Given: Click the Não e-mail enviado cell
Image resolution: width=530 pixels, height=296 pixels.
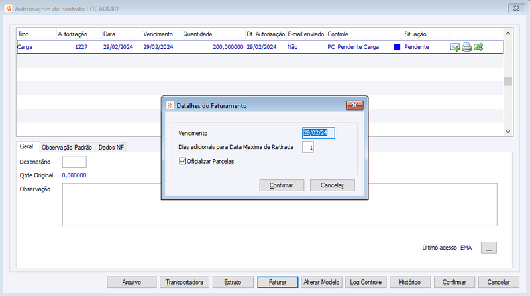Looking at the screenshot, I should click(292, 47).
